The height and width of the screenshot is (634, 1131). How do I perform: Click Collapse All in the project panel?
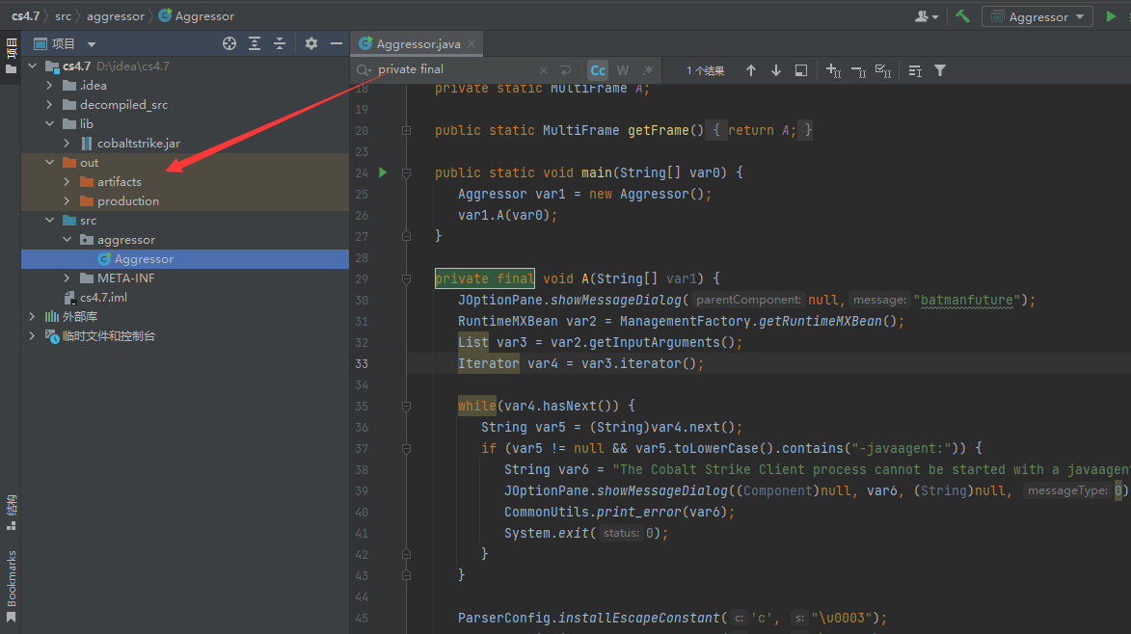pyautogui.click(x=280, y=43)
